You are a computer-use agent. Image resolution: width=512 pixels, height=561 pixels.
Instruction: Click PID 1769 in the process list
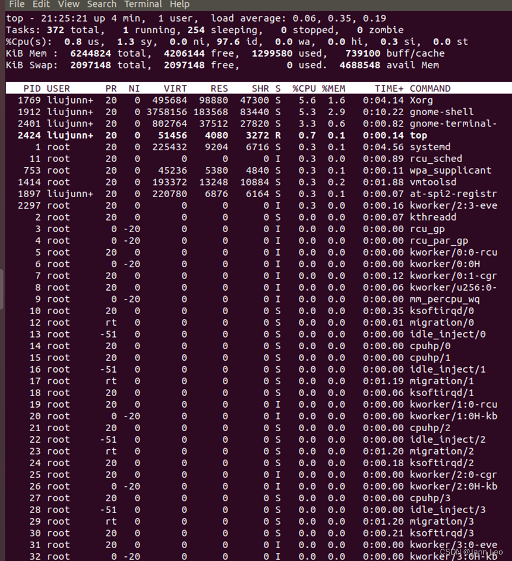tap(29, 100)
